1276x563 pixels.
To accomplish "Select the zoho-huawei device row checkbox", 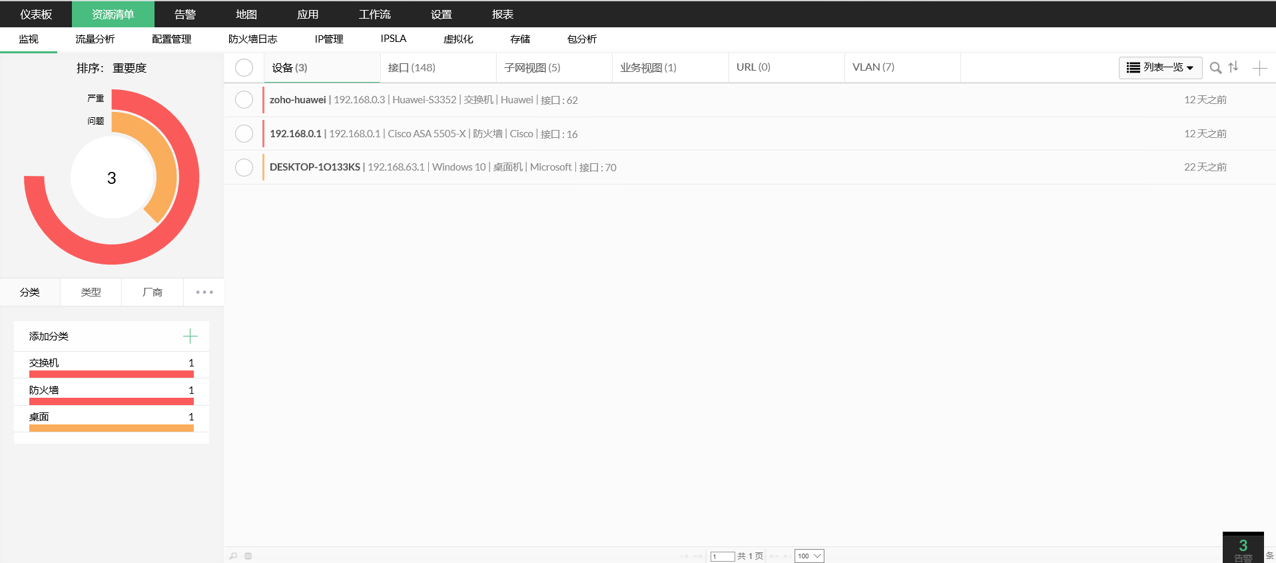I will [x=244, y=100].
